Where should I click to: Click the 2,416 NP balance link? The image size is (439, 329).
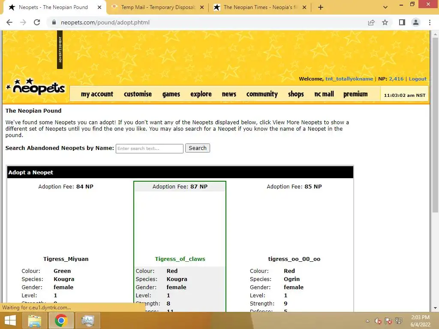pos(396,79)
